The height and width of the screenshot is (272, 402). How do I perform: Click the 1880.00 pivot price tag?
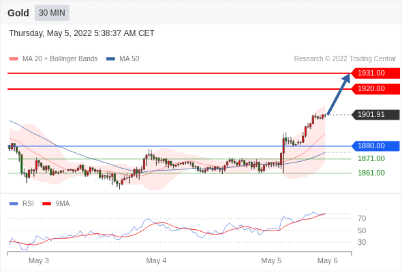375,146
